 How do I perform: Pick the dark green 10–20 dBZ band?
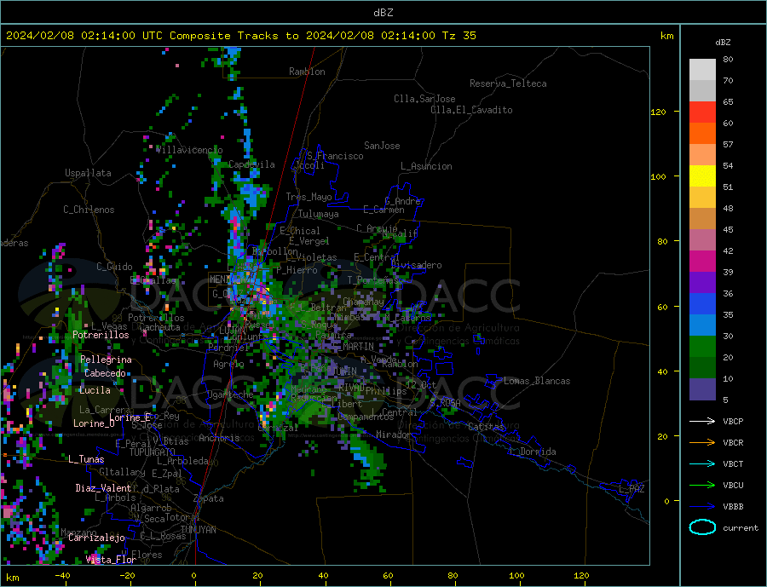pos(702,368)
